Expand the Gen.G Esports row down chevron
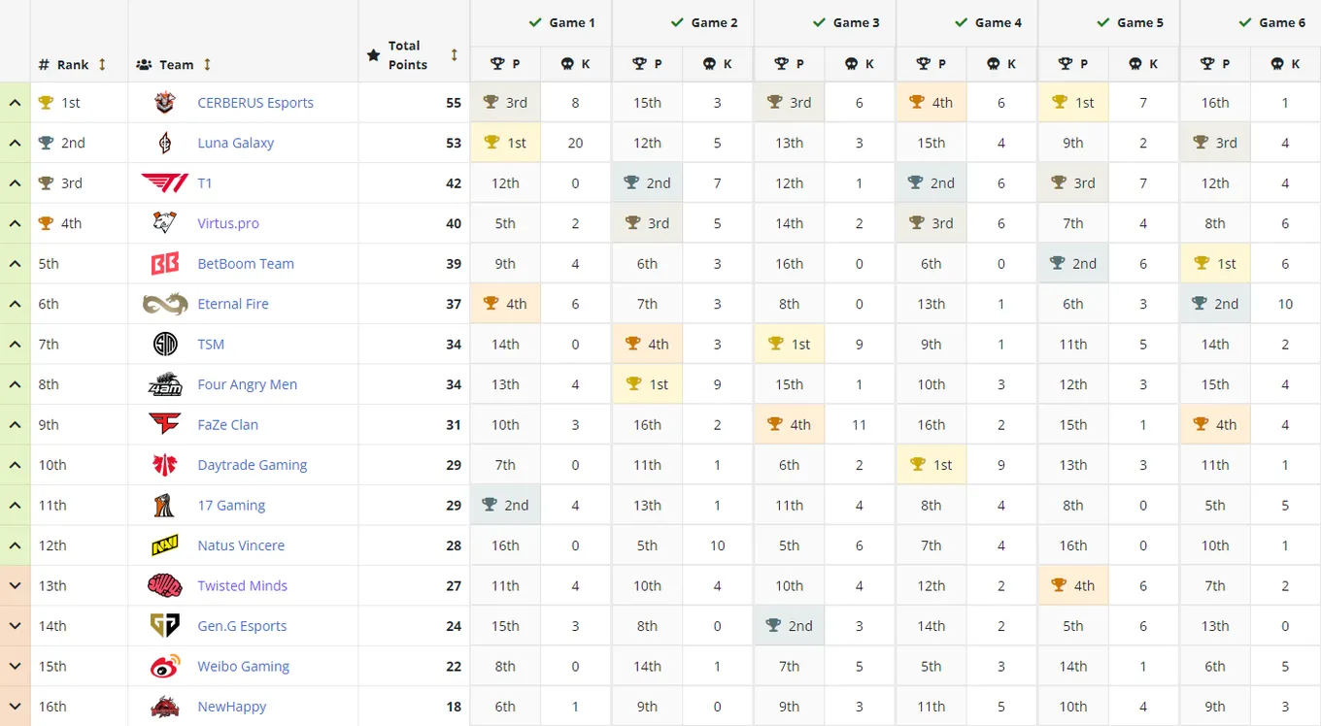 point(16,626)
